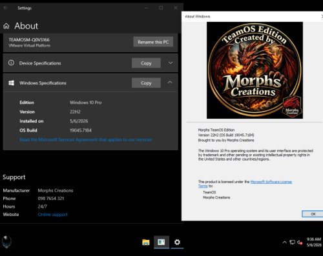The image size is (323, 256).
Task: Click the Support heading
Action: pyautogui.click(x=14, y=177)
